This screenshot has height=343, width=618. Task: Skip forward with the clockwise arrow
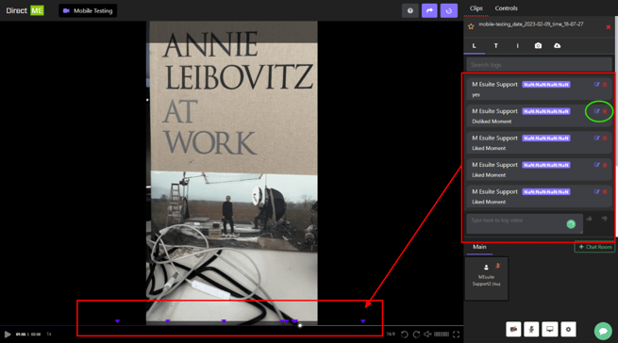(416, 335)
